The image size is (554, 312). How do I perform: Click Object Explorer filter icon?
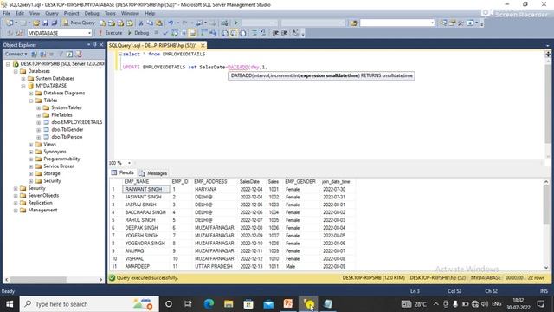point(61,54)
